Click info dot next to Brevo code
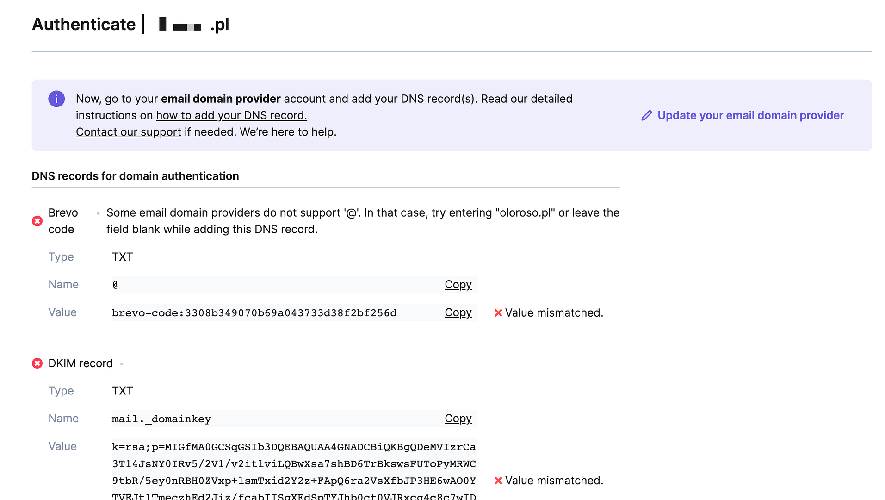 point(98,213)
